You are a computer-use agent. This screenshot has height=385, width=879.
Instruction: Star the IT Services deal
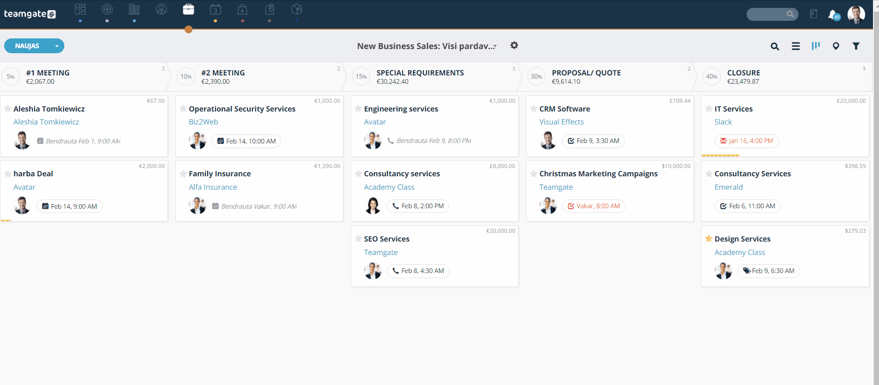[709, 109]
